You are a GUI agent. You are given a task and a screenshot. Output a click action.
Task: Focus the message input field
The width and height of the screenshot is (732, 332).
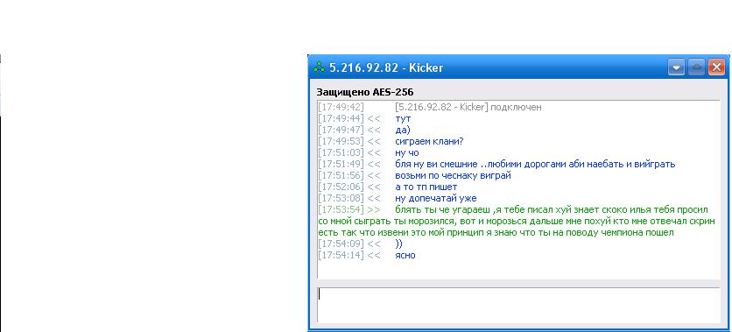point(518,305)
